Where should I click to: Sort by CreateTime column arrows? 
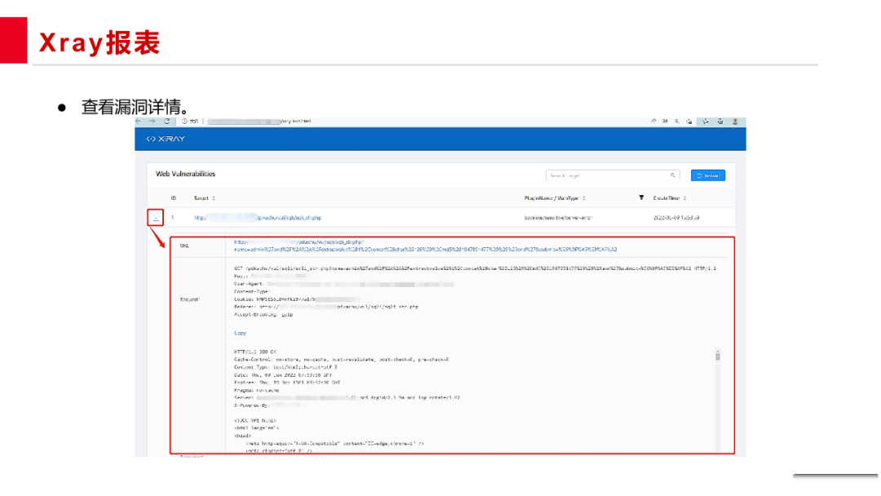(684, 198)
